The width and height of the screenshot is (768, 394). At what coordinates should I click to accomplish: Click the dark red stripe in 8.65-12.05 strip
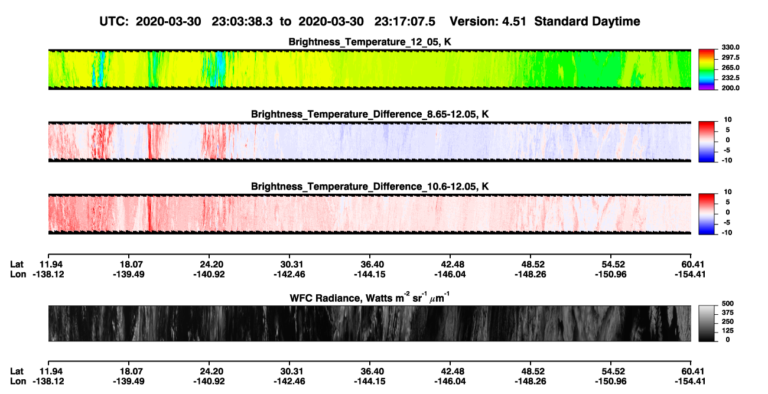(x=149, y=141)
